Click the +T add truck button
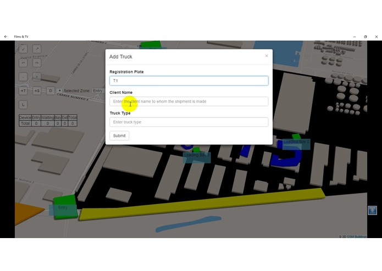382x271 pixels. (23, 91)
